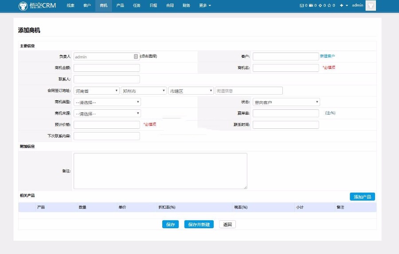The height and width of the screenshot is (254, 399).
Task: Click the 单价 column header
Action: [122, 207]
